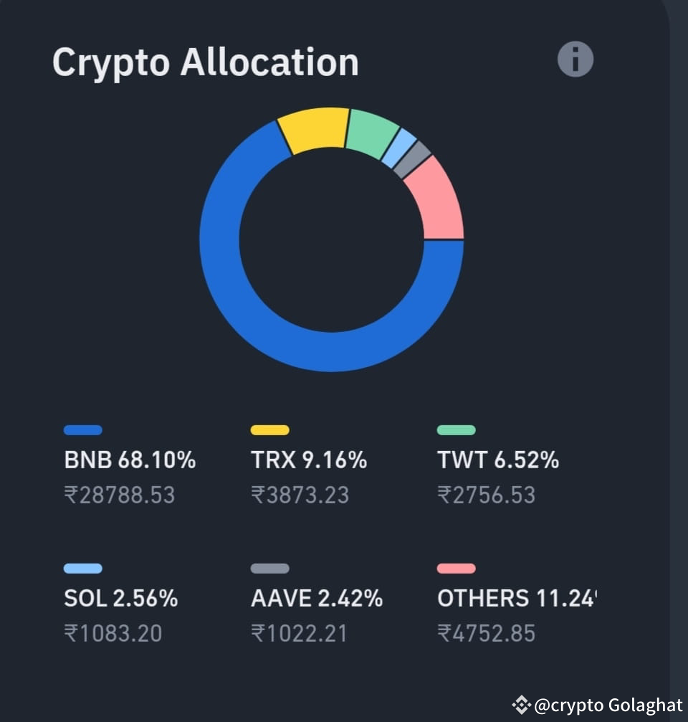Open the Crypto Allocation section header
The width and height of the screenshot is (688, 722).
(205, 63)
